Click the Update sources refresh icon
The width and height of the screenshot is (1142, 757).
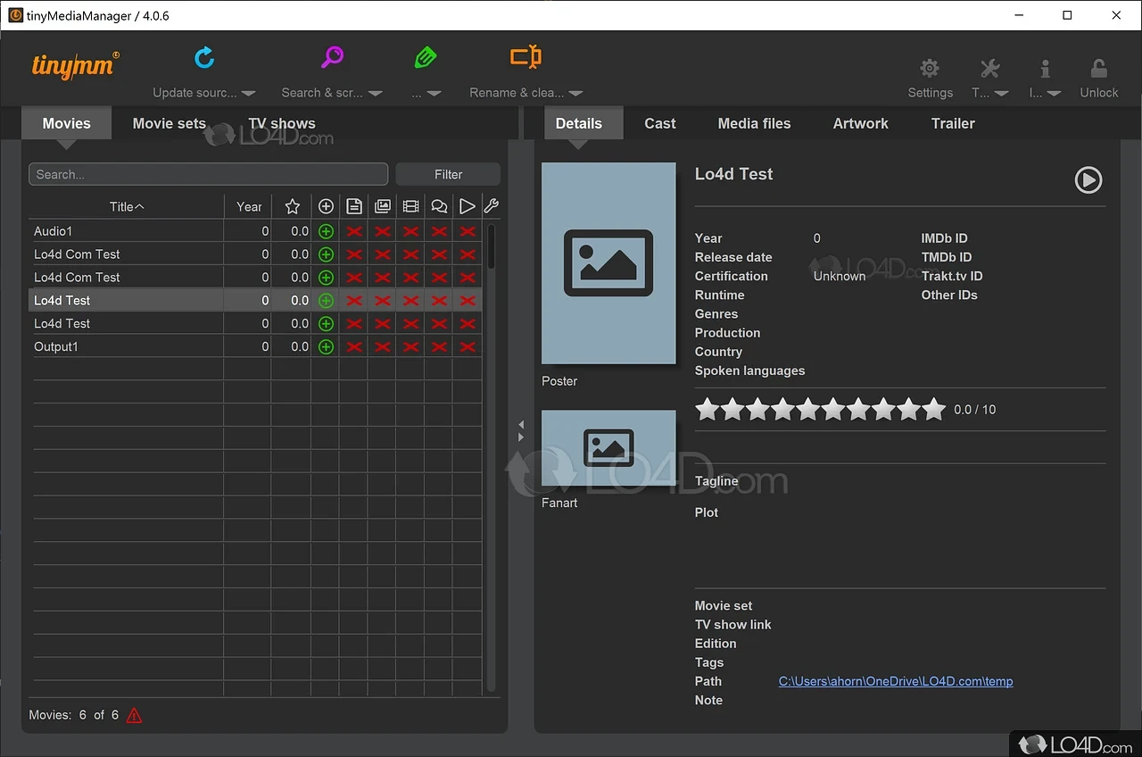tap(204, 56)
